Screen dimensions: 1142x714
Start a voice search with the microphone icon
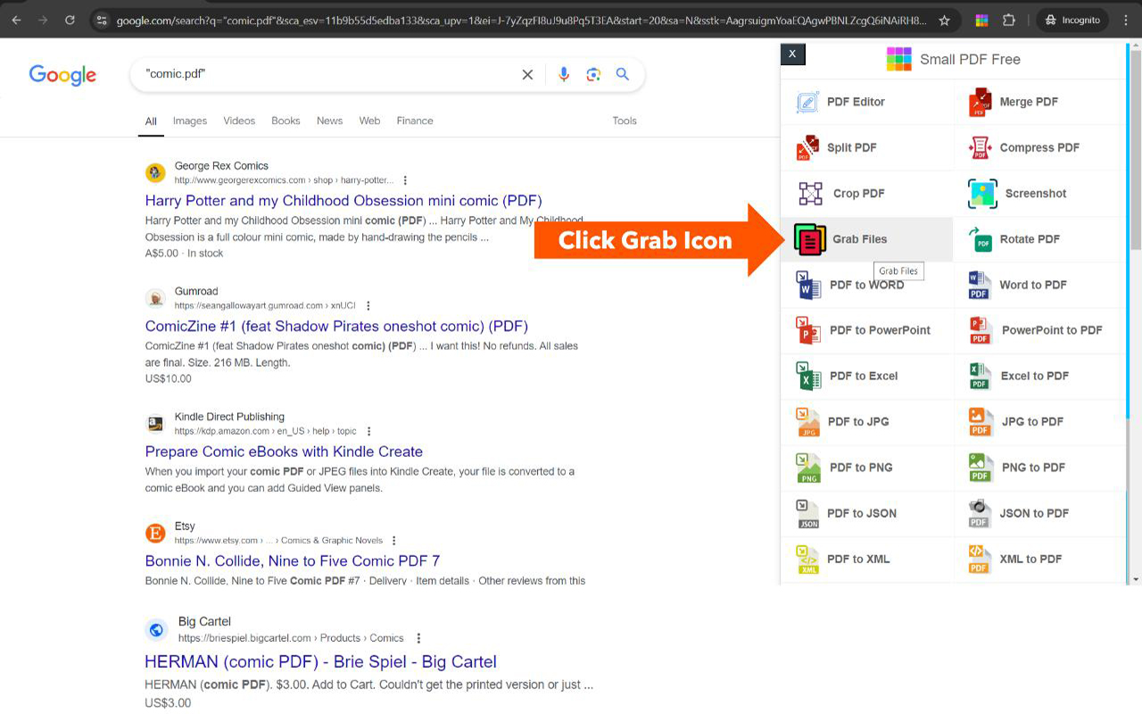coord(564,75)
